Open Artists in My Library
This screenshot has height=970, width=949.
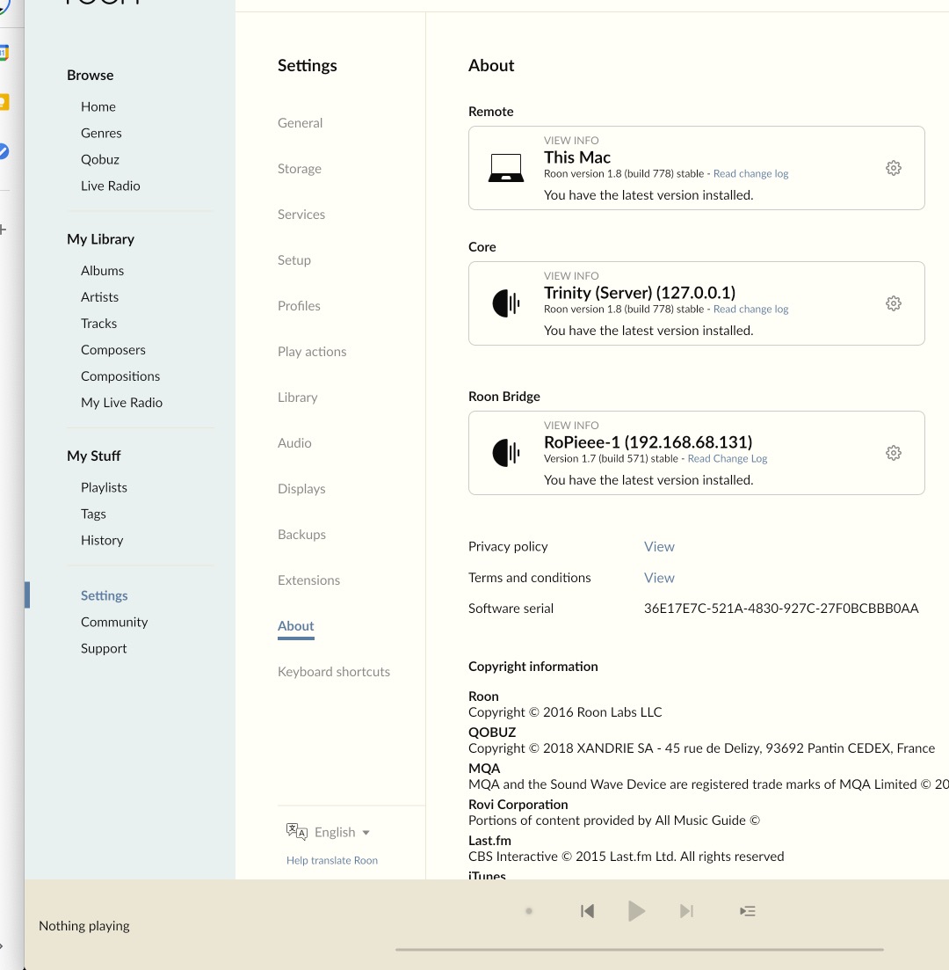coord(99,297)
